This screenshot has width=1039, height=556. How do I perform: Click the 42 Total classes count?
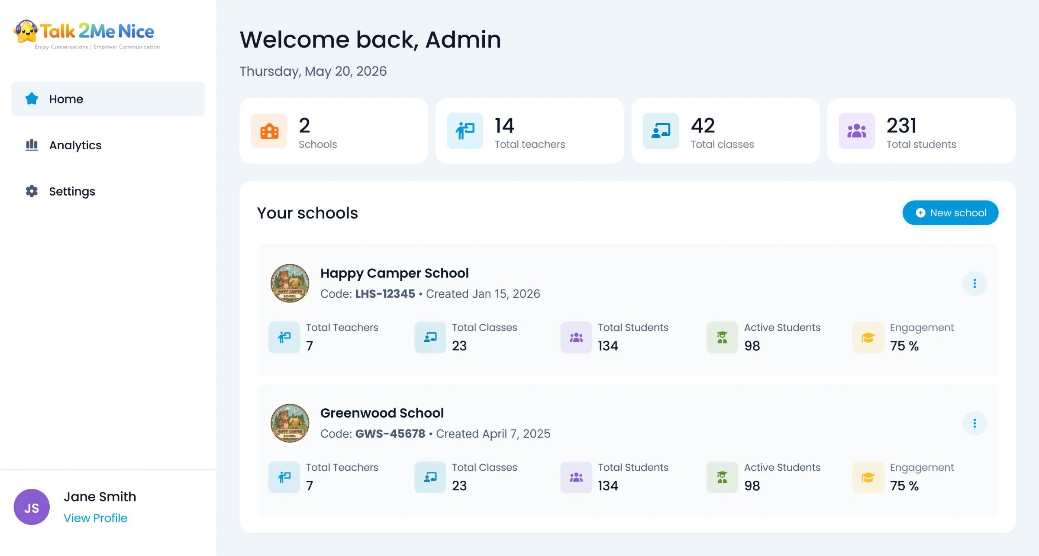click(703, 126)
